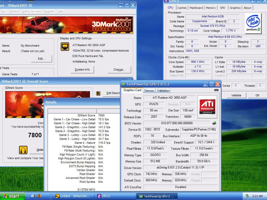
Task: Switch to the Sensors tab in GPU-Z
Action: click(x=149, y=90)
